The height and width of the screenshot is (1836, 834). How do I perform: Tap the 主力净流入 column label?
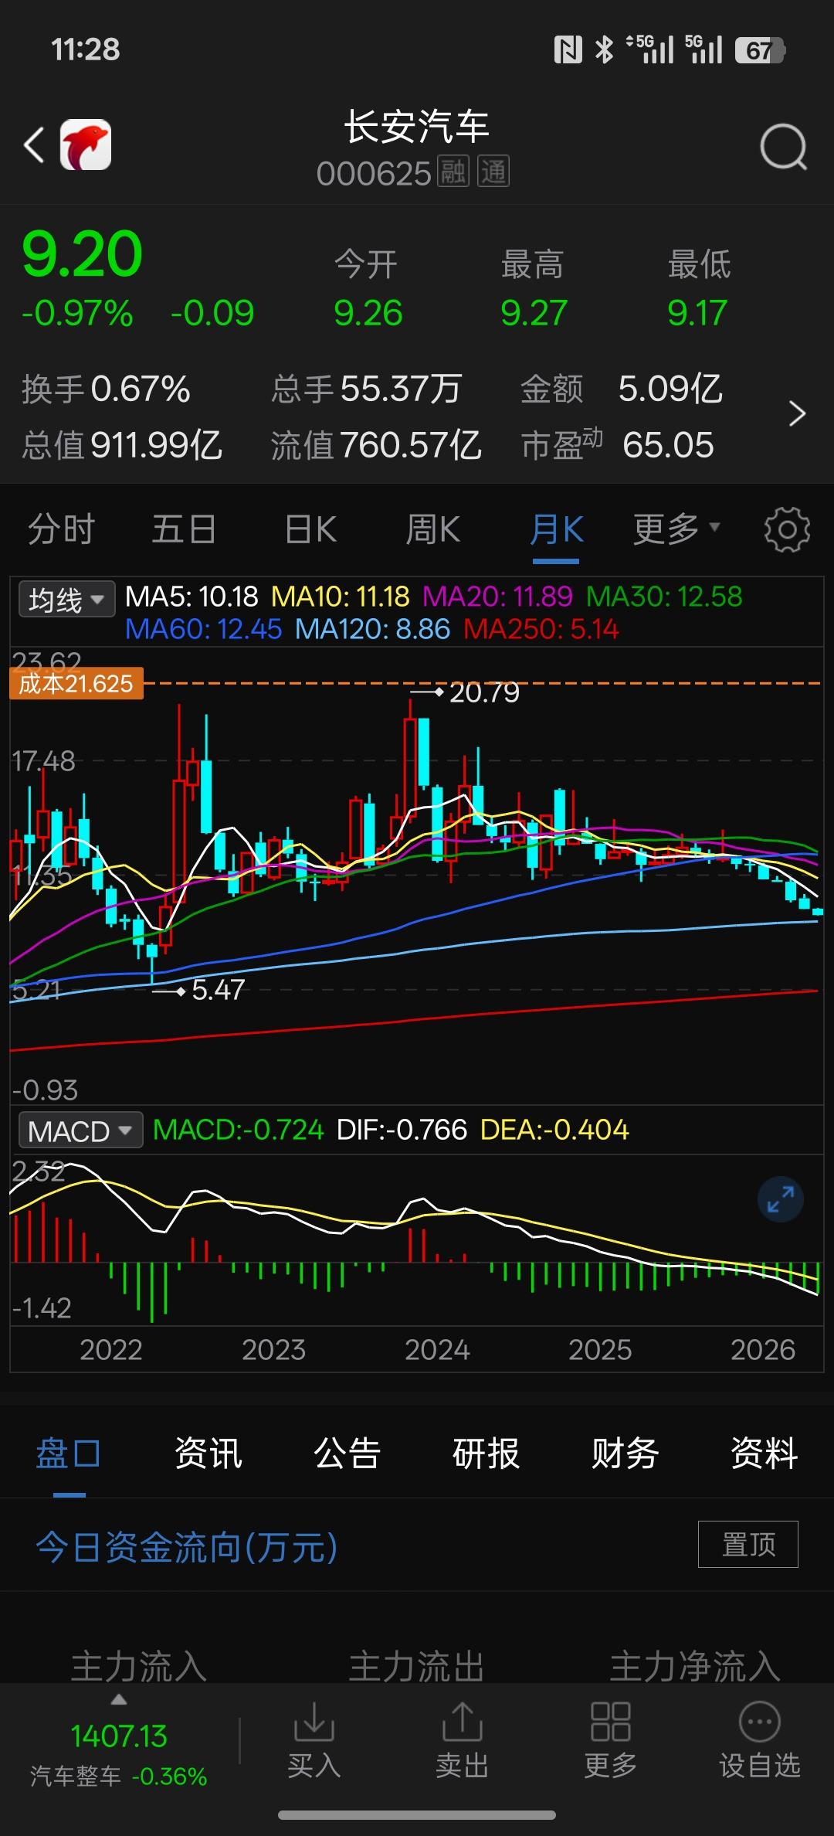[x=694, y=1665]
